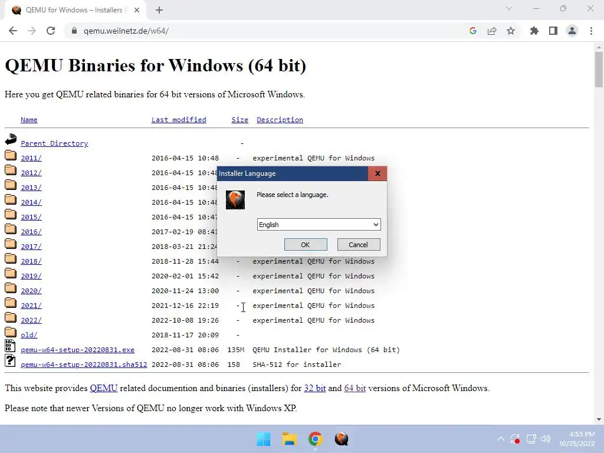Show hidden system tray icons
The width and height of the screenshot is (604, 453).
(500, 439)
